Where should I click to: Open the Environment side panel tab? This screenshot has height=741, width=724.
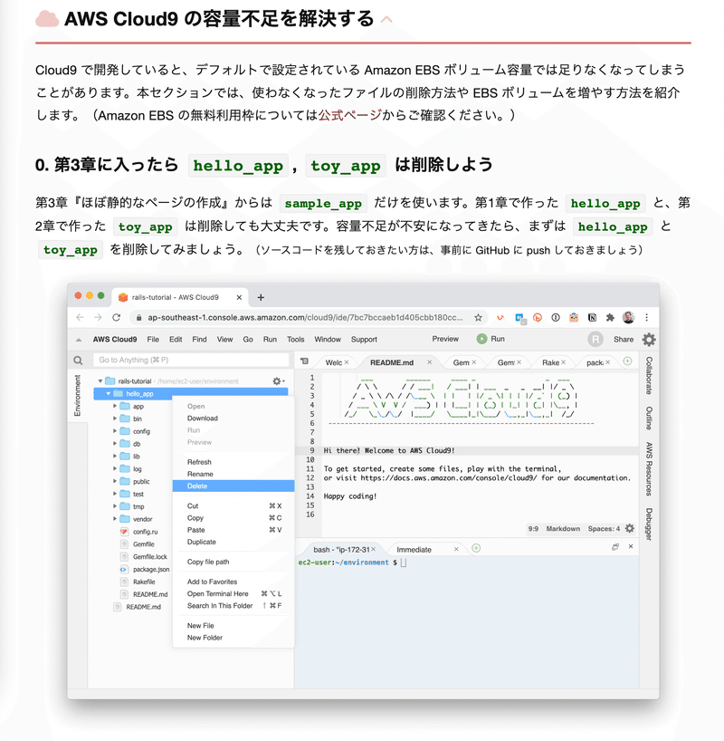click(78, 396)
